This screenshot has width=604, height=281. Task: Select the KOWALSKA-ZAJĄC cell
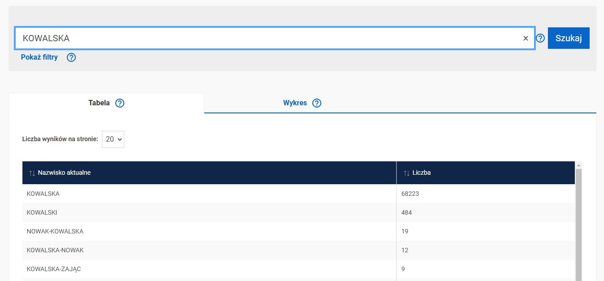click(209, 269)
